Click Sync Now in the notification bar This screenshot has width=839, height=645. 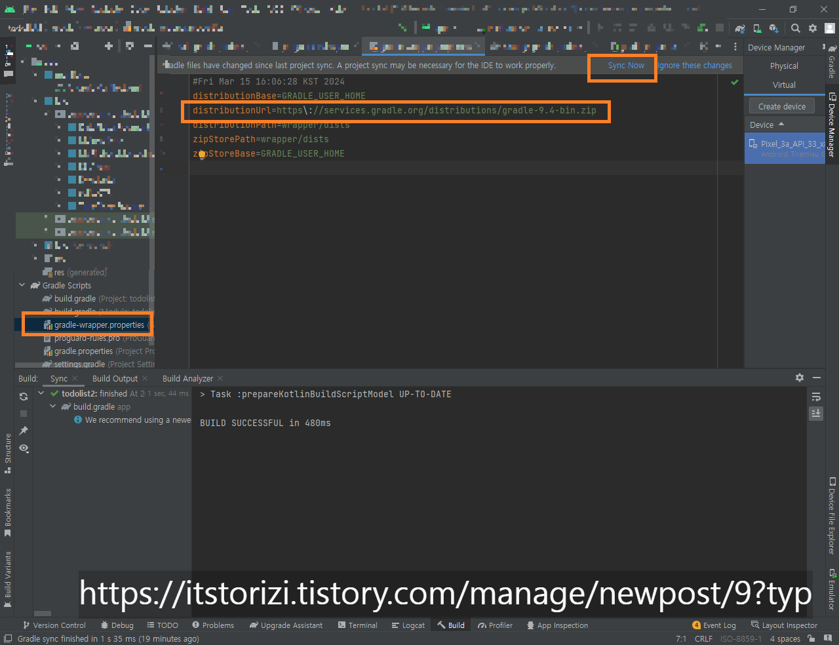(x=626, y=66)
